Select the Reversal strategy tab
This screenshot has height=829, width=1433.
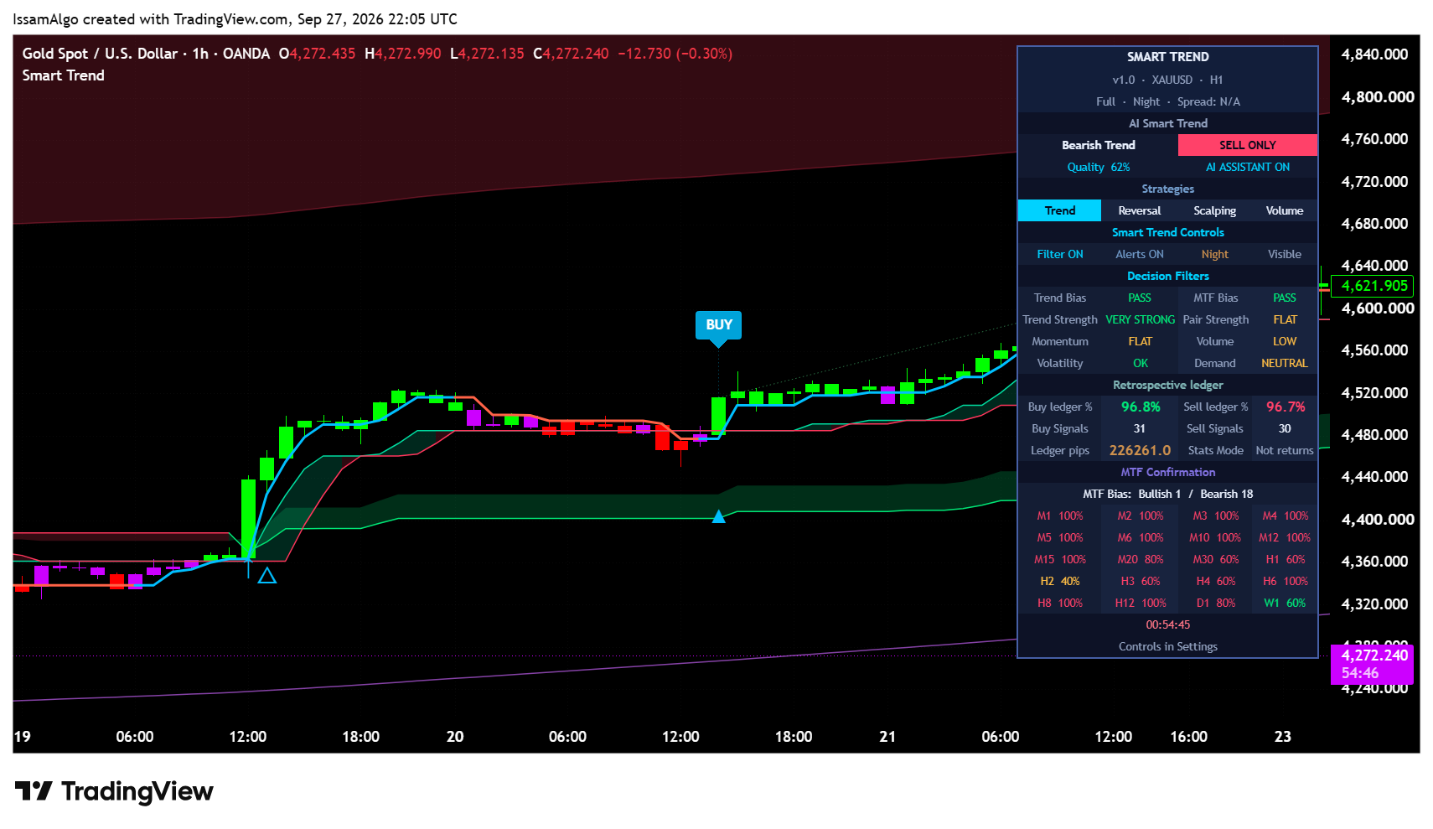1139,210
